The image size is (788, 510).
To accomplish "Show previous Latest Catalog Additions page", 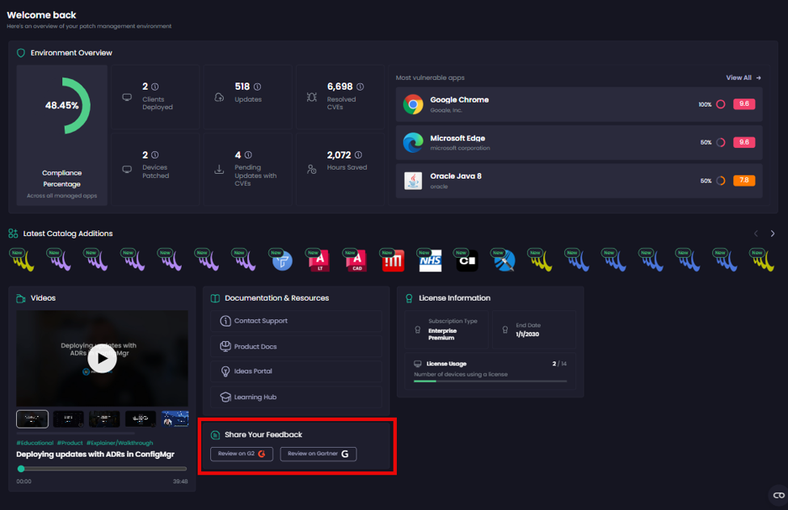I will coord(756,233).
